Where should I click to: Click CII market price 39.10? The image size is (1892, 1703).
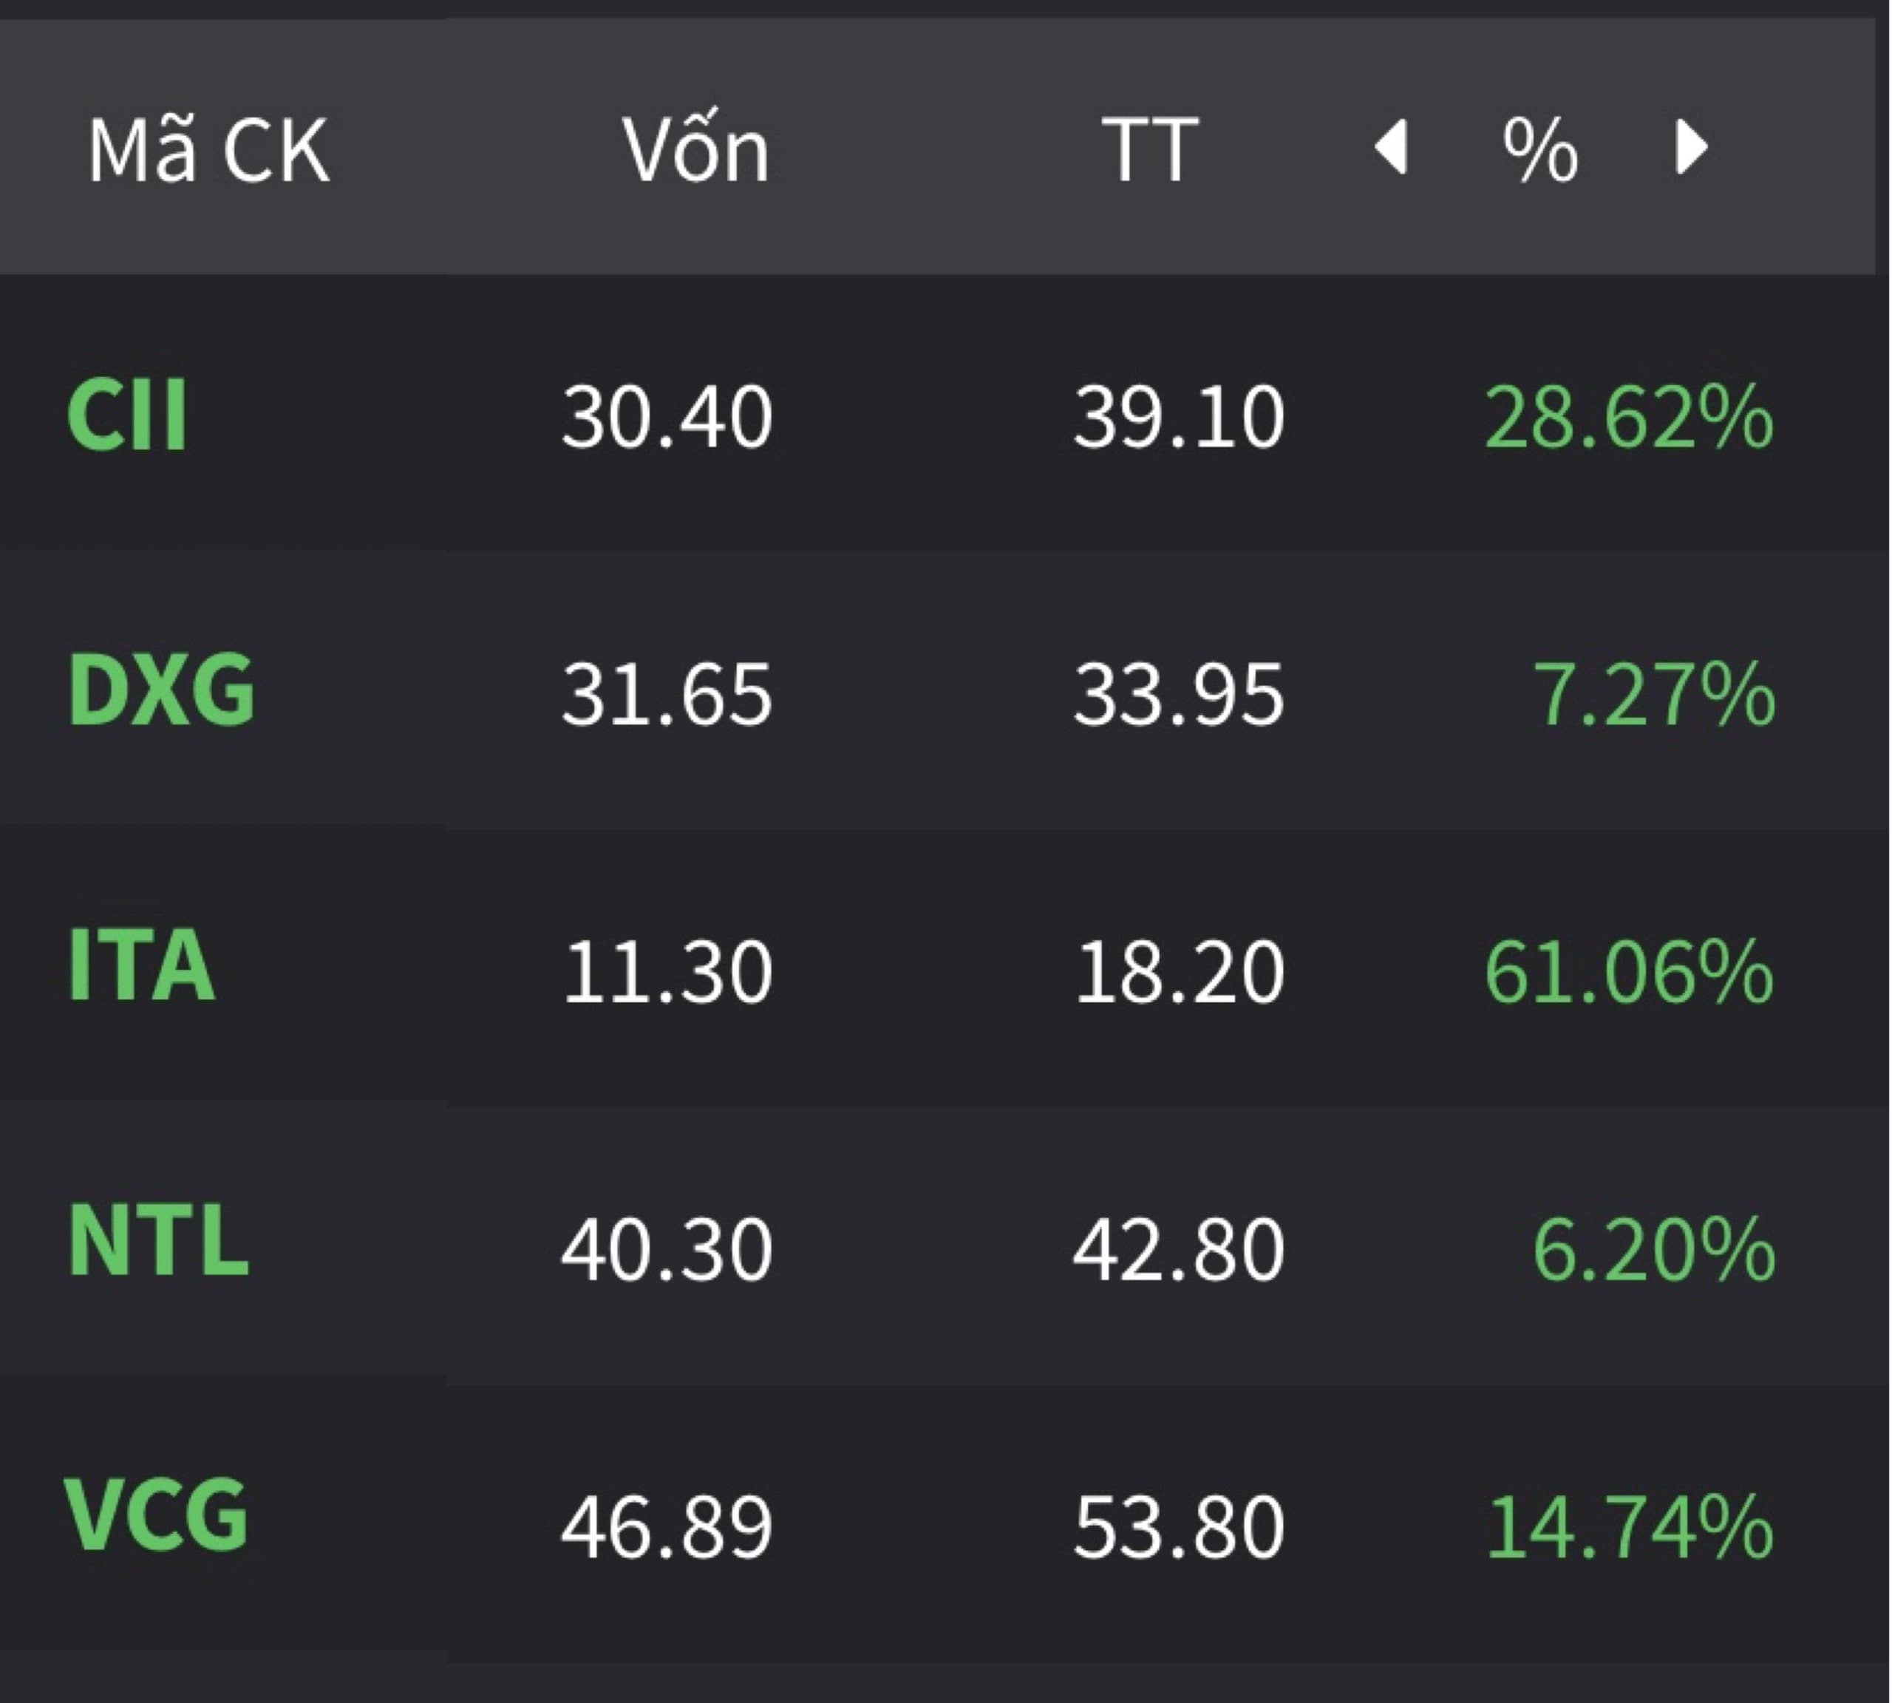point(1178,418)
